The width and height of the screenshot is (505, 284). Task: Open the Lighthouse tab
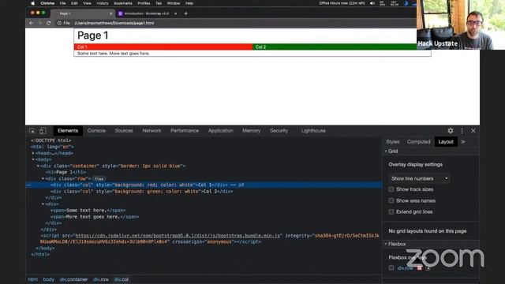(x=313, y=131)
